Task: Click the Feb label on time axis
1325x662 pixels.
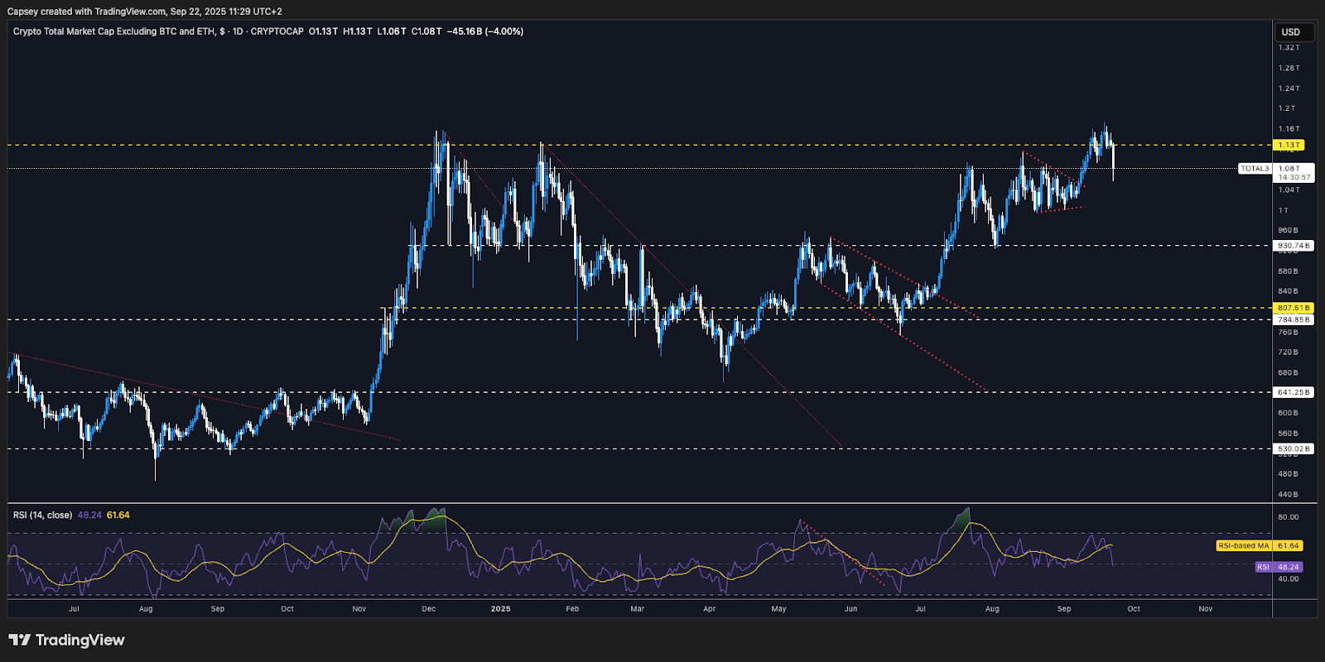Action: [572, 609]
